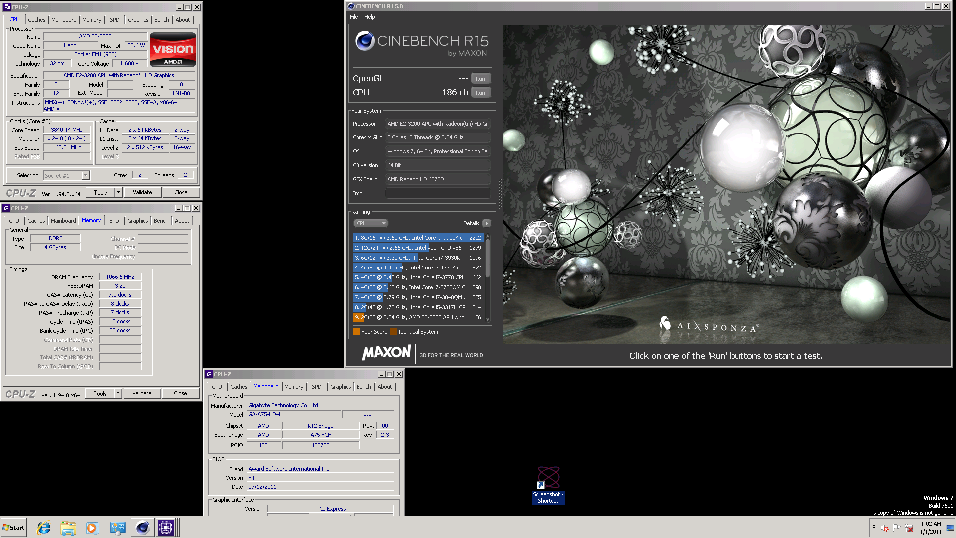
Task: Click the Core Speed value 3840.14 MHz
Action: (x=67, y=130)
